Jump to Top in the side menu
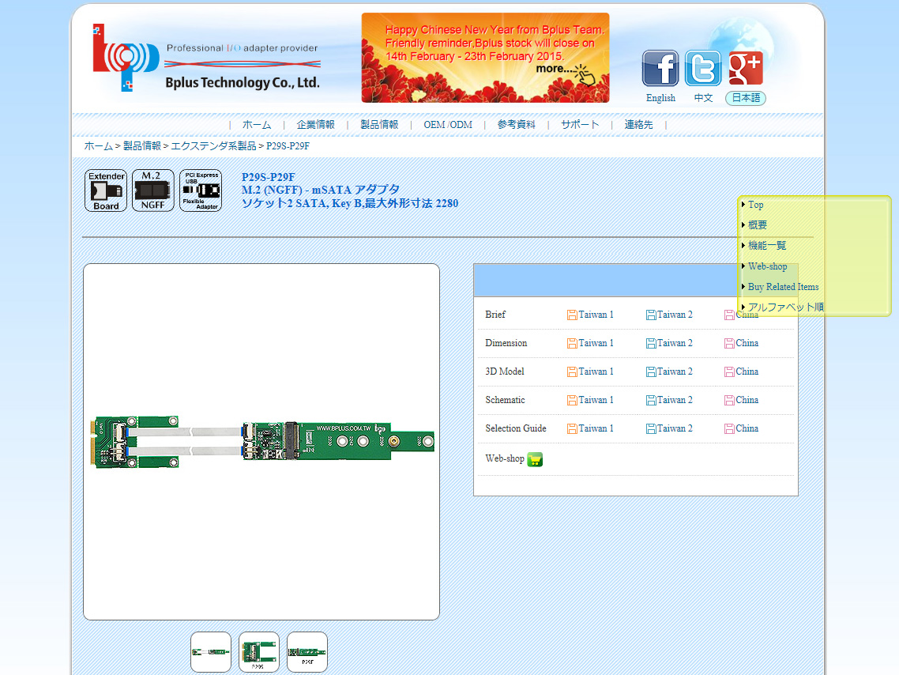Screen dimensions: 899x675 (755, 205)
